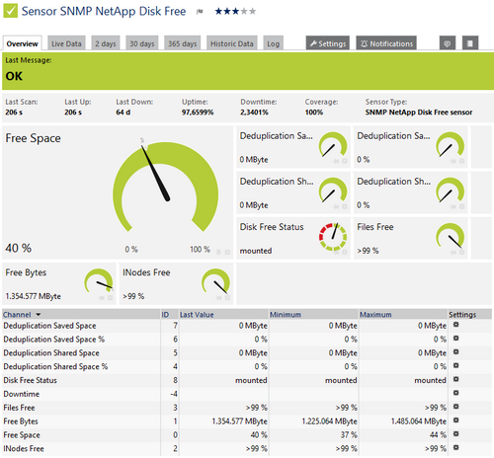
Task: Toggle pin on the INodes Free gauge
Action: point(218,298)
